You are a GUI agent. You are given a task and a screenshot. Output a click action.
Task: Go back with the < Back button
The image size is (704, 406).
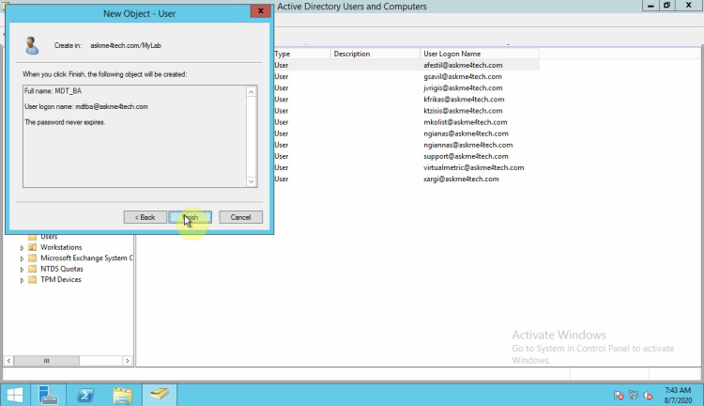tap(145, 217)
